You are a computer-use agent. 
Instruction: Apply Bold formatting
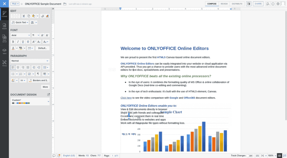click(x=13, y=42)
